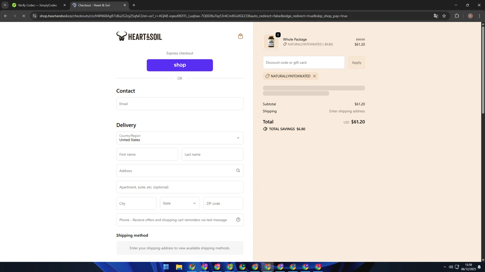Pay with the Shop express checkout button
485x272 pixels.
180,65
